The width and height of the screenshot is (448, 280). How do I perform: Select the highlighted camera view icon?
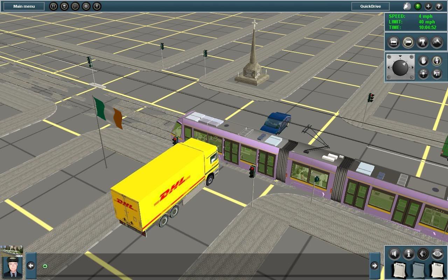408,42
